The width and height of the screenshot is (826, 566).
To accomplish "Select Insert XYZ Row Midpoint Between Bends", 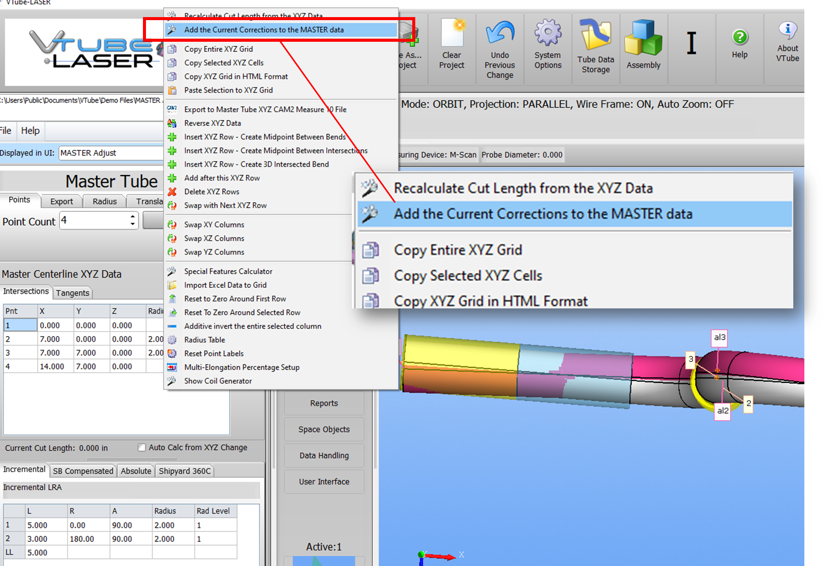I will (x=265, y=137).
